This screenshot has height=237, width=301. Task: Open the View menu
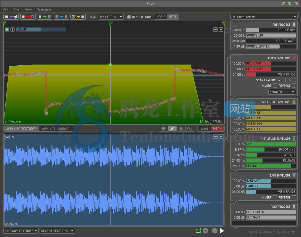[x=28, y=10]
